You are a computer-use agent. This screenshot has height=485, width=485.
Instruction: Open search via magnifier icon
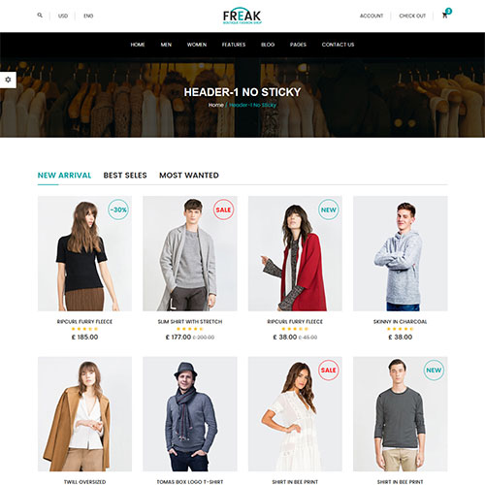(x=40, y=16)
